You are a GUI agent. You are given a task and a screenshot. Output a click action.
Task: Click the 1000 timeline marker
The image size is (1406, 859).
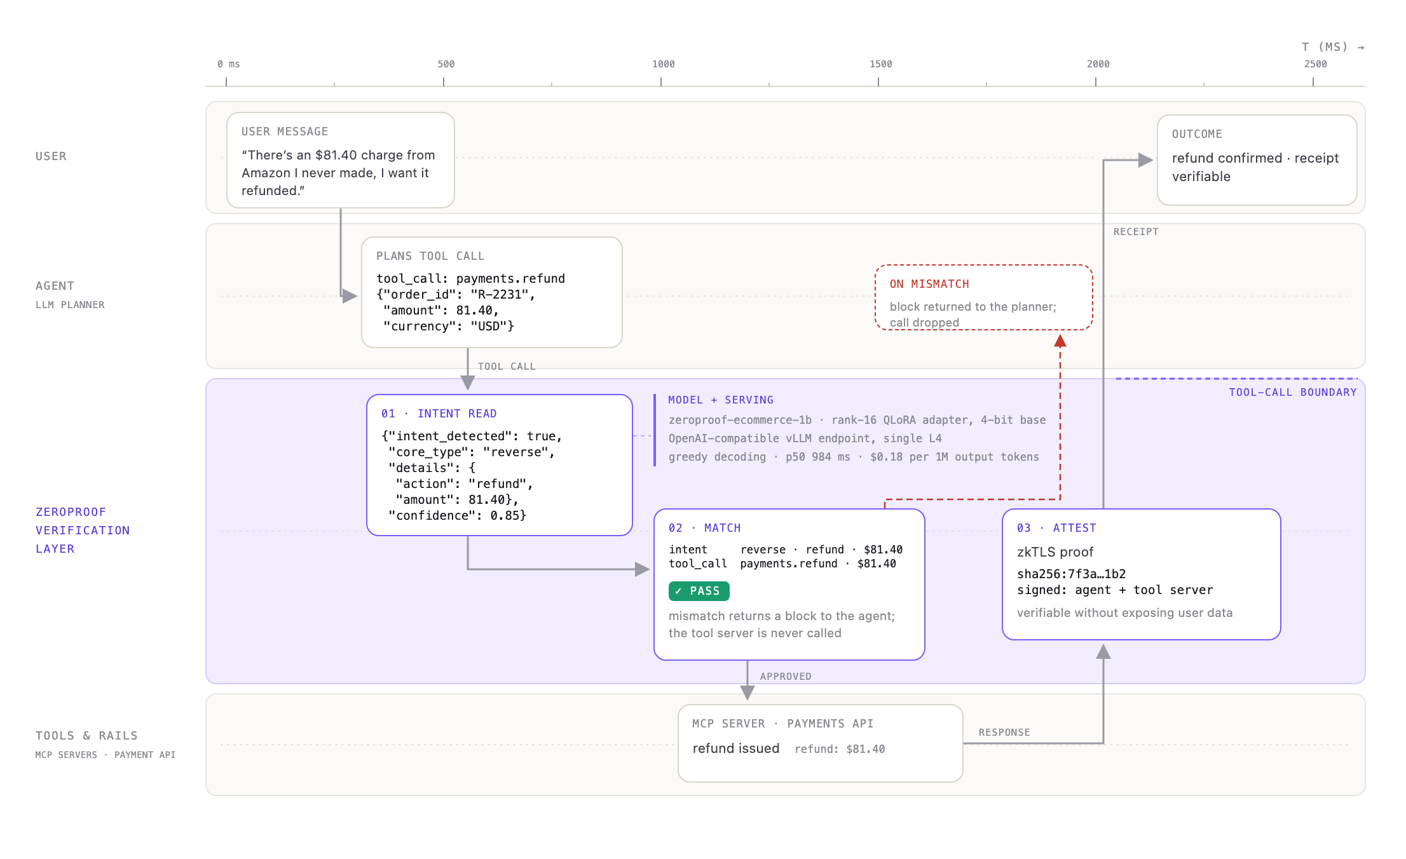tap(663, 64)
